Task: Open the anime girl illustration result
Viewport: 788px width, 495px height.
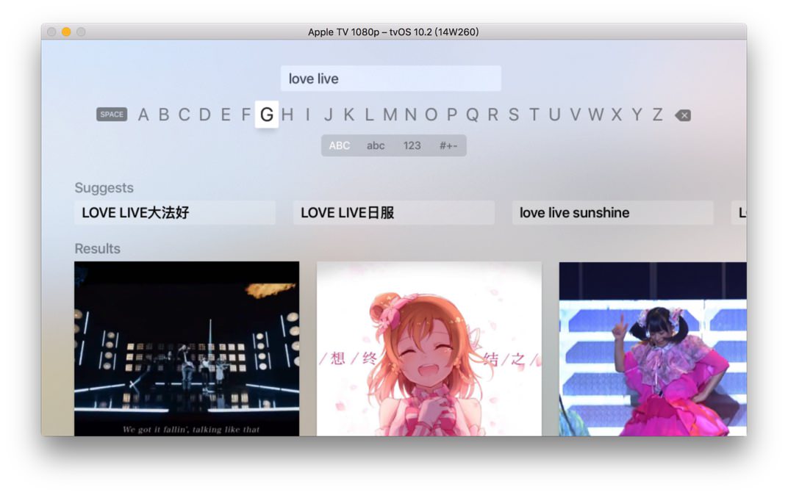Action: (x=429, y=348)
